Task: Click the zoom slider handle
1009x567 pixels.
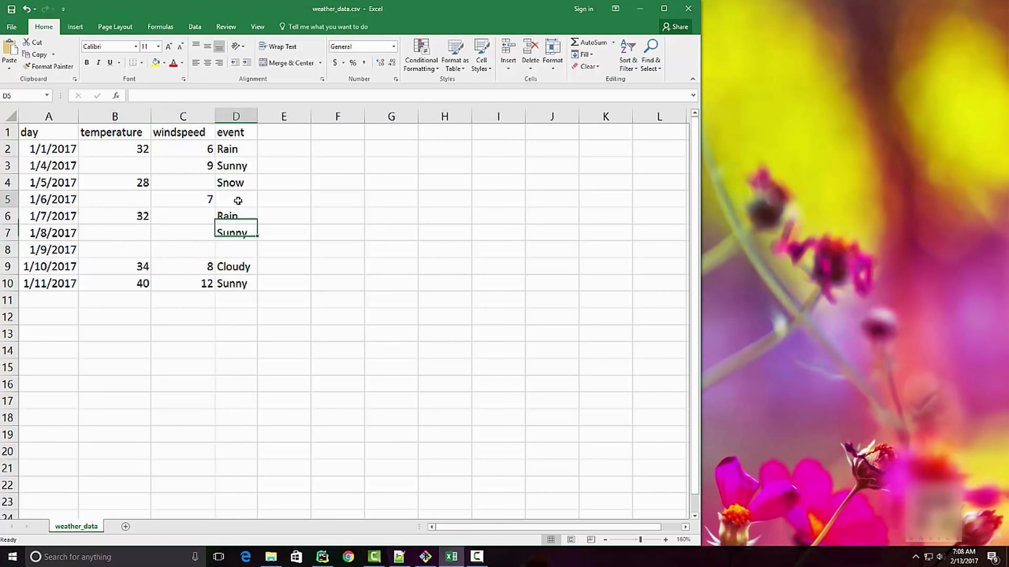Action: 640,539
